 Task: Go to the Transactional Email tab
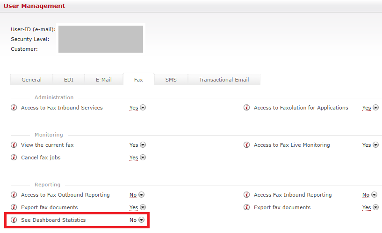point(223,80)
